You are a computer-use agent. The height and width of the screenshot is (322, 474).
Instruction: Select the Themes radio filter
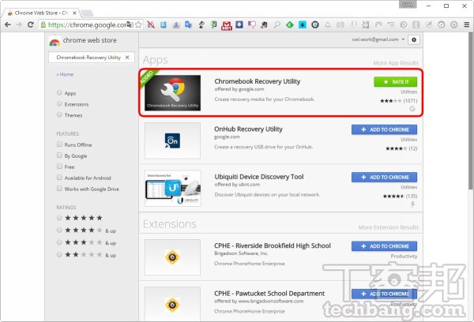(59, 114)
